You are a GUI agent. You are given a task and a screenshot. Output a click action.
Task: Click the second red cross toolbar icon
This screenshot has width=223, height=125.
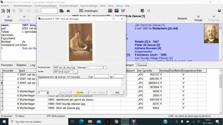8,11
